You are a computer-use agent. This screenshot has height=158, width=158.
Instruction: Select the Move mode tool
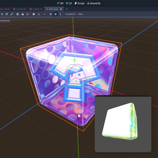pyautogui.click(x=2, y=14)
